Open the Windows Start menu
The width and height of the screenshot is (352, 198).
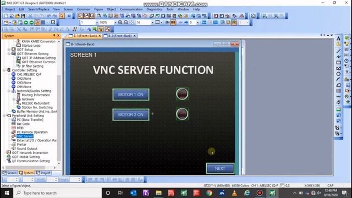(x=7, y=193)
